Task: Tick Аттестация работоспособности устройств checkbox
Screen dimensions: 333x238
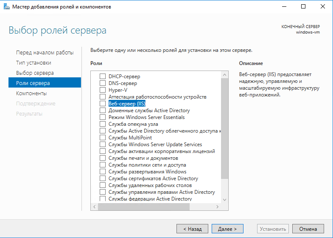Action: pyautogui.click(x=103, y=97)
